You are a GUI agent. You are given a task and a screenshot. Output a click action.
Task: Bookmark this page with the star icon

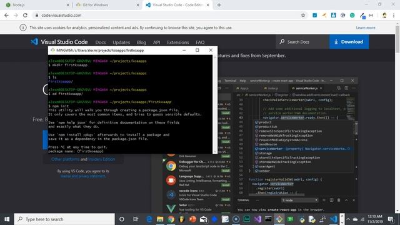pyautogui.click(x=302, y=15)
